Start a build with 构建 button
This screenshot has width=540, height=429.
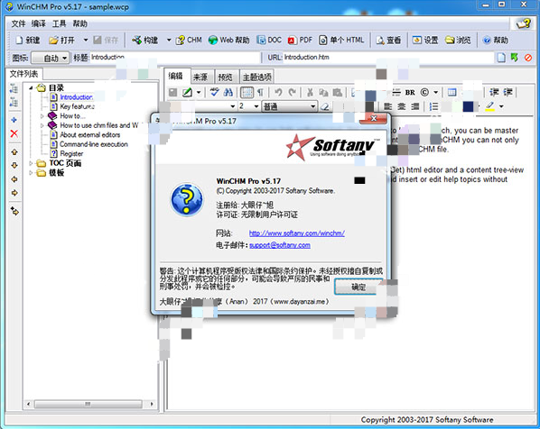click(145, 41)
